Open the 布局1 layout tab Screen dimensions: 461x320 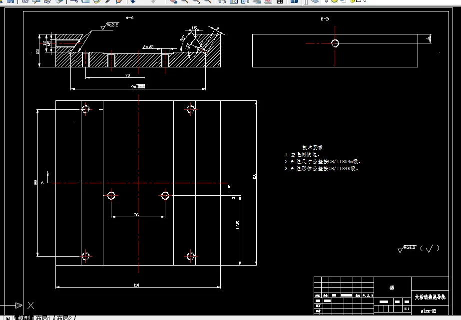pyautogui.click(x=43, y=318)
